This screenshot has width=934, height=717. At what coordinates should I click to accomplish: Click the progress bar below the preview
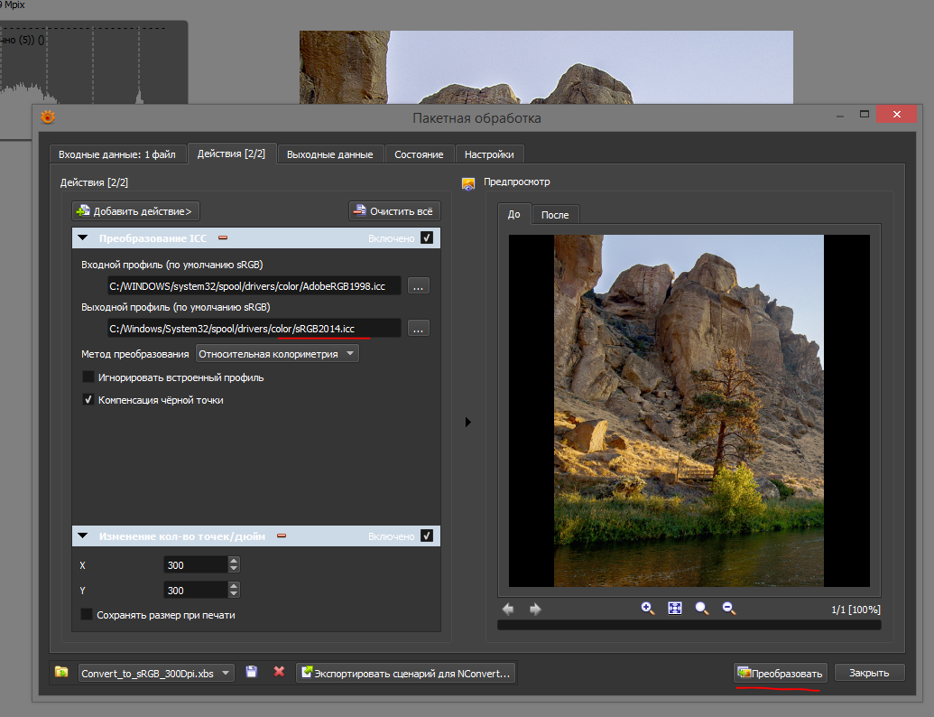[689, 625]
